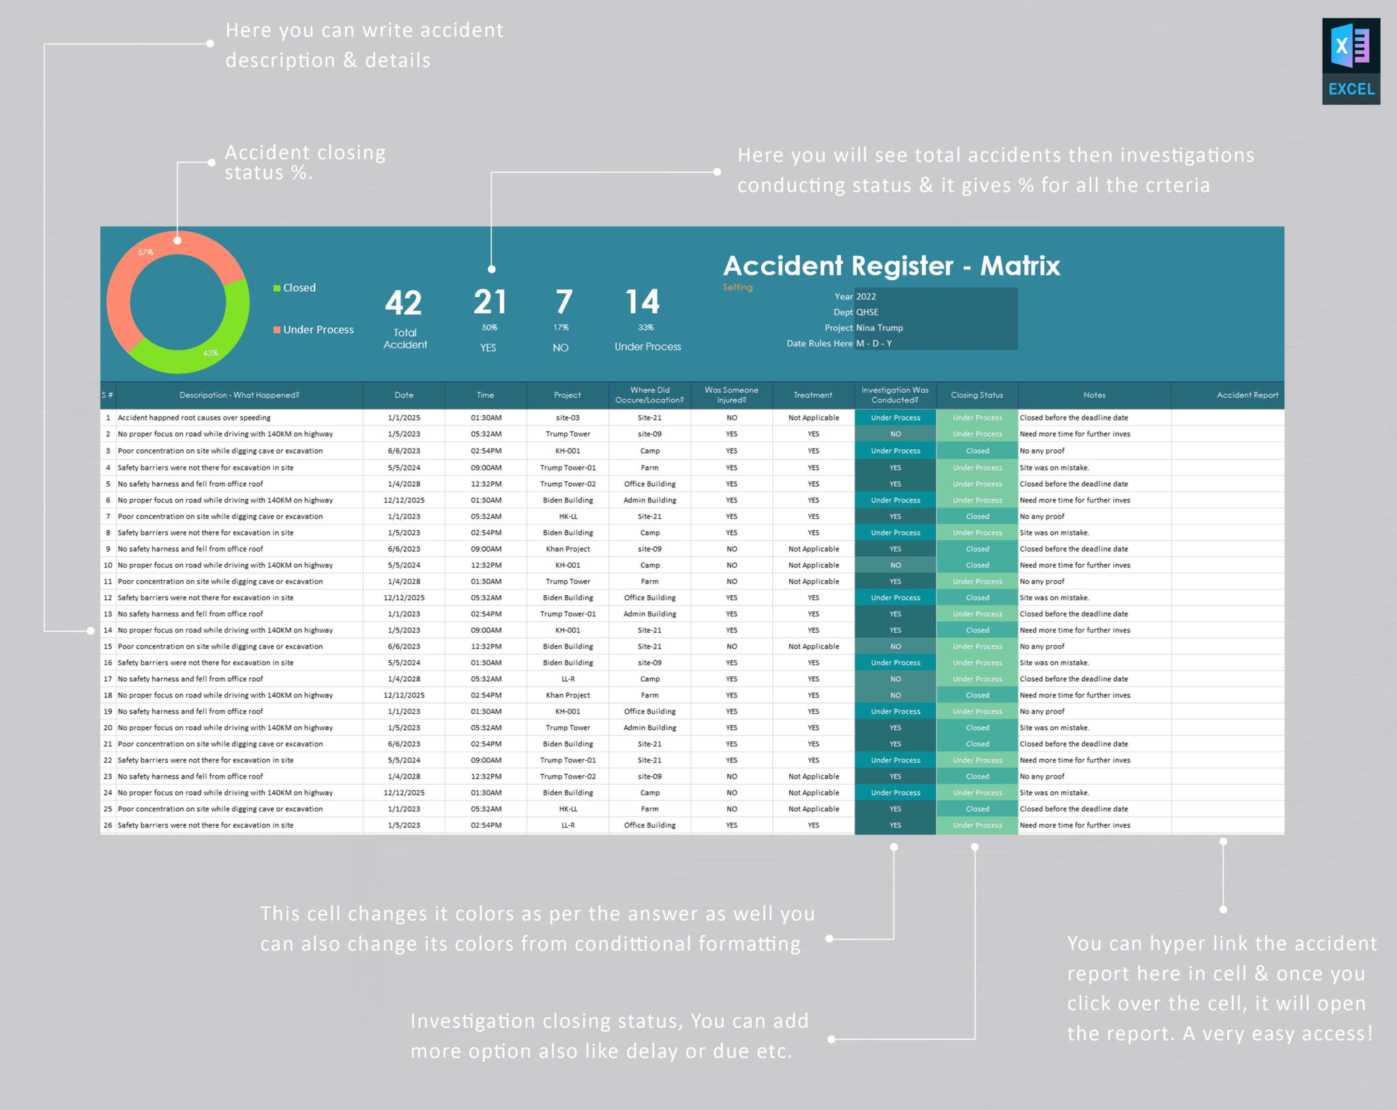This screenshot has height=1110, width=1397.
Task: Open the Setting link under the title
Action: point(737,287)
